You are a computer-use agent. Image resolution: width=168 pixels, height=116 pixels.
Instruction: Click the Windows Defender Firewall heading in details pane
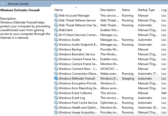pyautogui.click(x=20, y=10)
